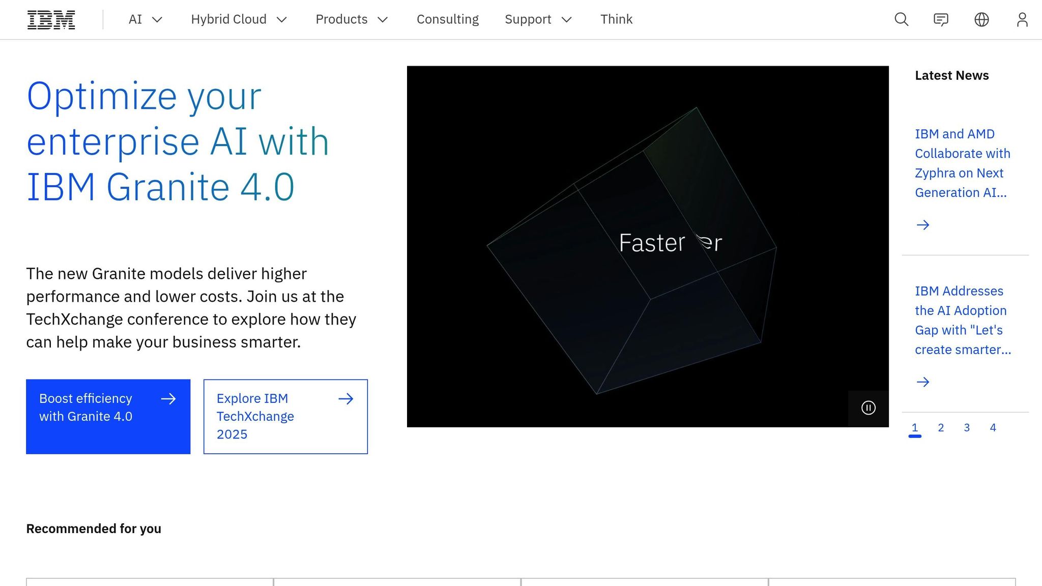Screen dimensions: 1042x586
Task: Click the IBM logo
Action: [51, 20]
